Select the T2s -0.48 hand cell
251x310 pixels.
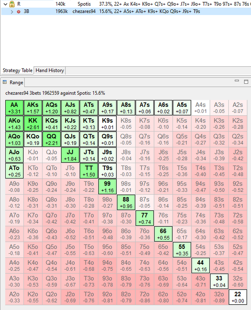pyautogui.click(x=238, y=171)
